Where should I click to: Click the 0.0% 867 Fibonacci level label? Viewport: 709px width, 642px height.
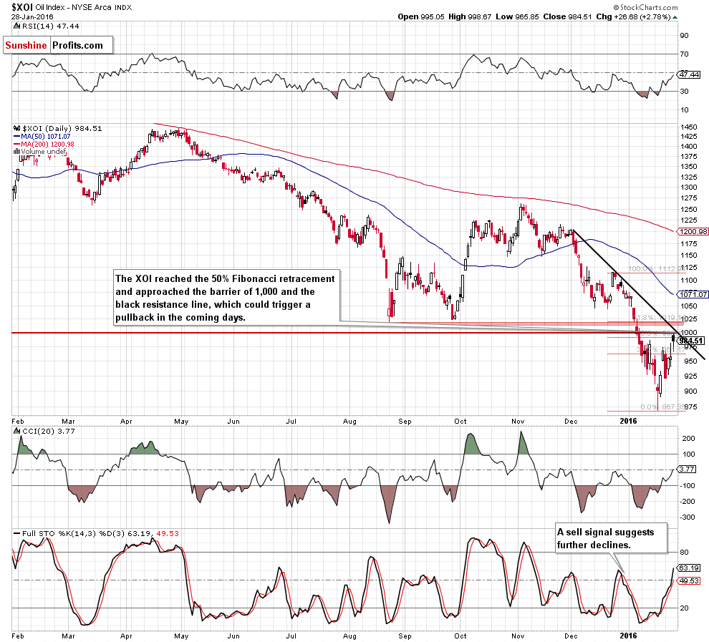pyautogui.click(x=663, y=407)
